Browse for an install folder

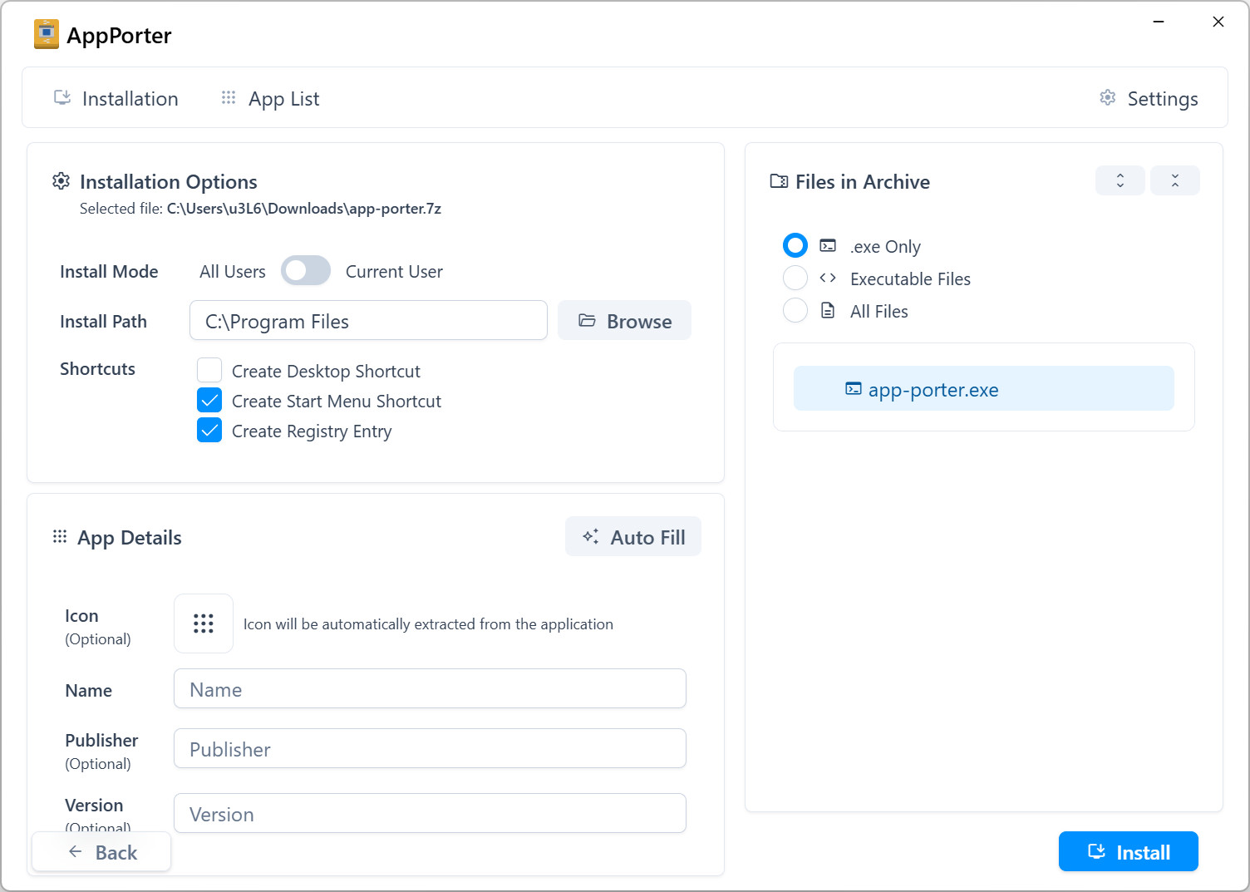tap(624, 321)
